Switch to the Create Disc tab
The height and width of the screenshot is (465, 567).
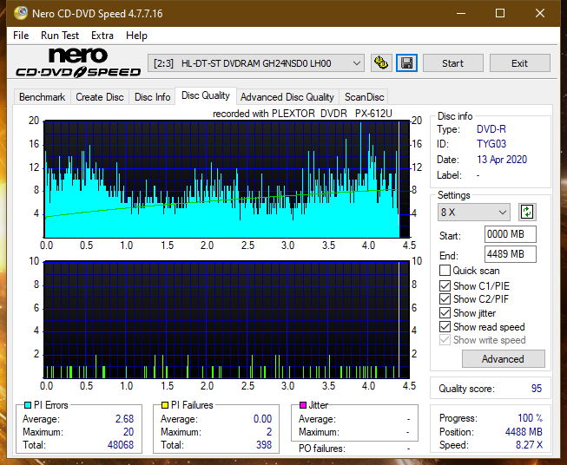pos(100,97)
